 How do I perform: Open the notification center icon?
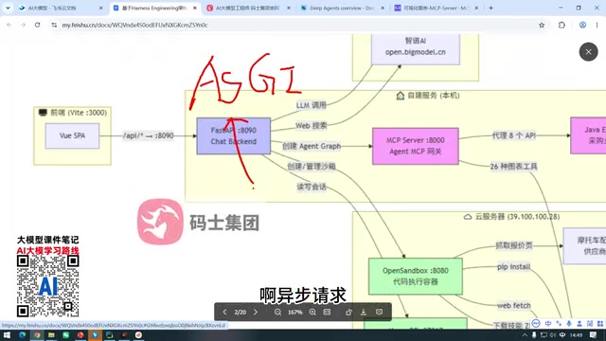(594, 334)
